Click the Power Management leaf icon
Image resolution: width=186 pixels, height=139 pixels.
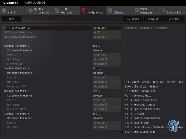tap(137, 10)
